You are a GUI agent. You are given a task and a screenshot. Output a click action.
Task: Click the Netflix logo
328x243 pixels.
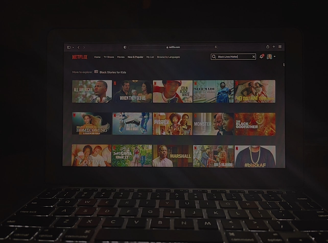tap(79, 57)
